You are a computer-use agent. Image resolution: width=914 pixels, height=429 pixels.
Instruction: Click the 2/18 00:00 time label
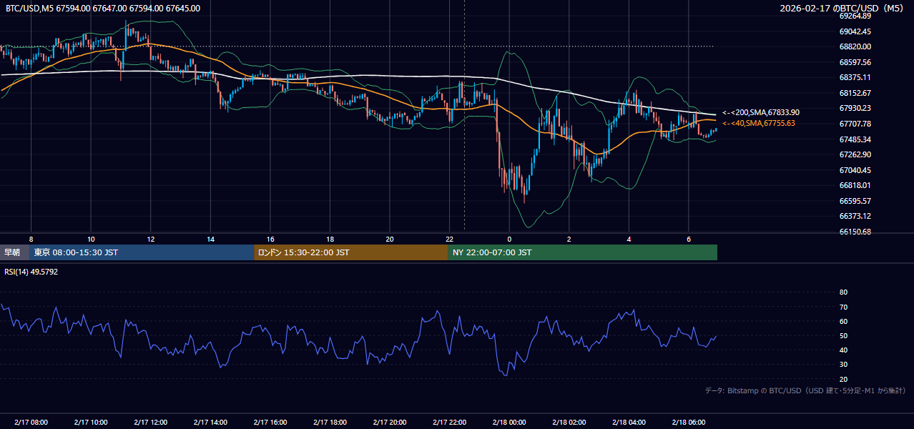(509, 423)
